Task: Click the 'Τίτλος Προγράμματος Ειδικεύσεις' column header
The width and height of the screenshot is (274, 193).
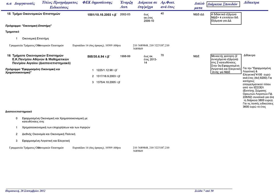Action: [x=60, y=5]
